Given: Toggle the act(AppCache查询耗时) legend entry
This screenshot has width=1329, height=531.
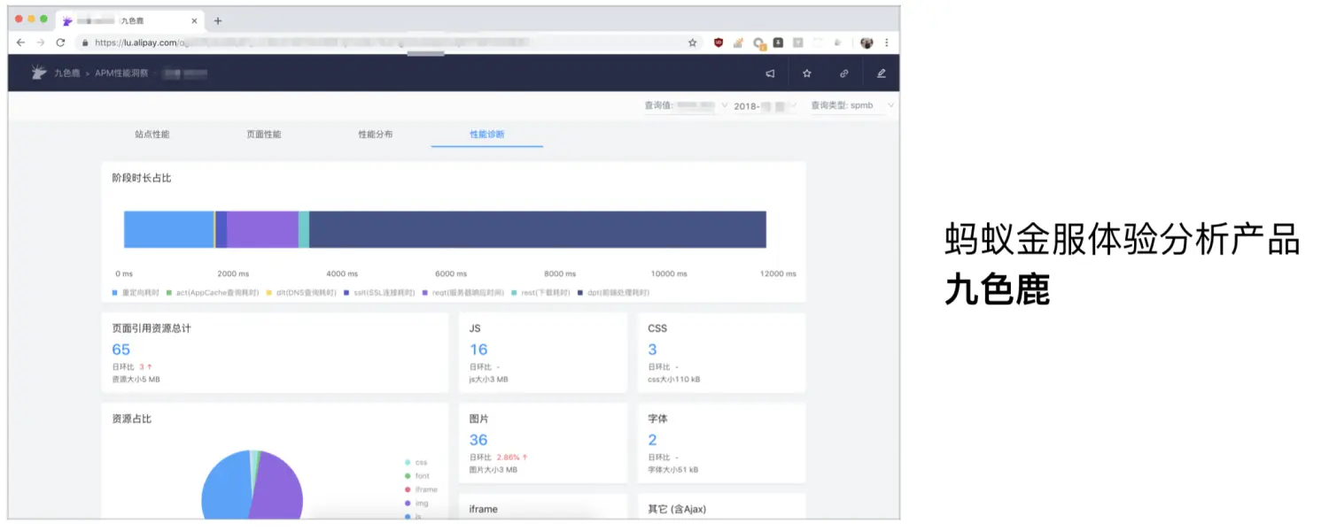Looking at the screenshot, I should pyautogui.click(x=213, y=292).
